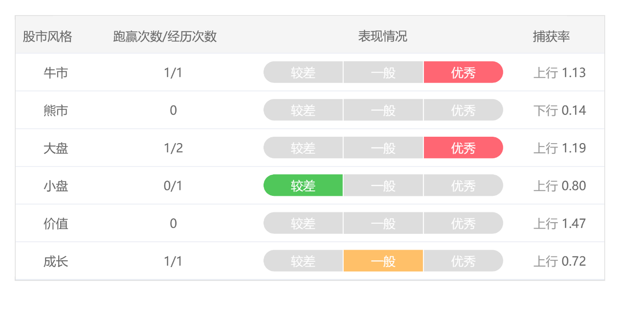Screen dimensions: 620x314
Task: Click the red 优秀 segment in 牛市 row
Action: click(x=463, y=73)
